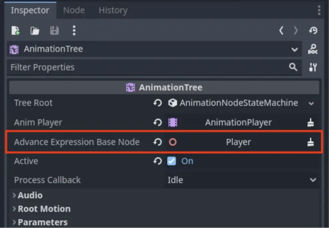Open the Process Callback Idle dropdown

tap(242, 180)
